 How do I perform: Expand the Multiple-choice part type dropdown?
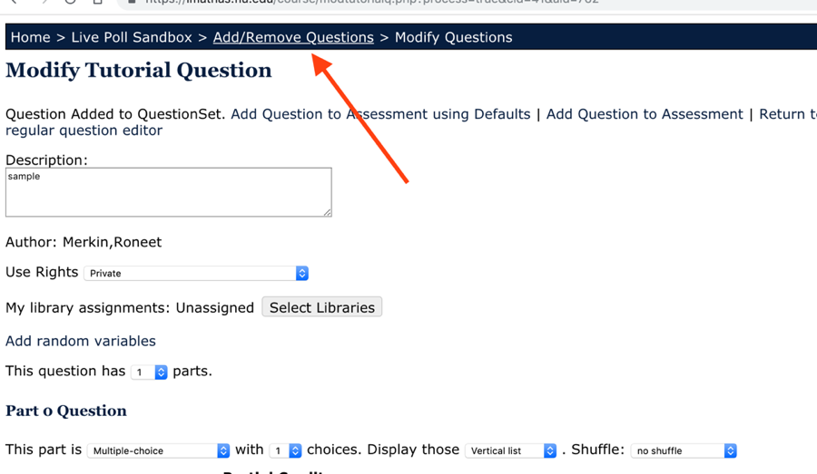pyautogui.click(x=159, y=450)
